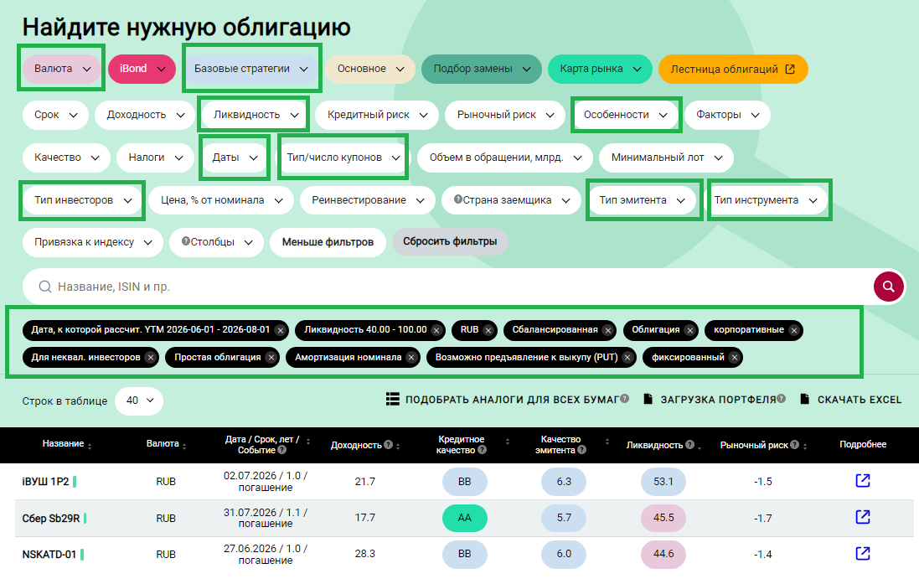Remove the Сбалансированная filter chip
Viewport: 919px width, 584px height.
click(607, 330)
